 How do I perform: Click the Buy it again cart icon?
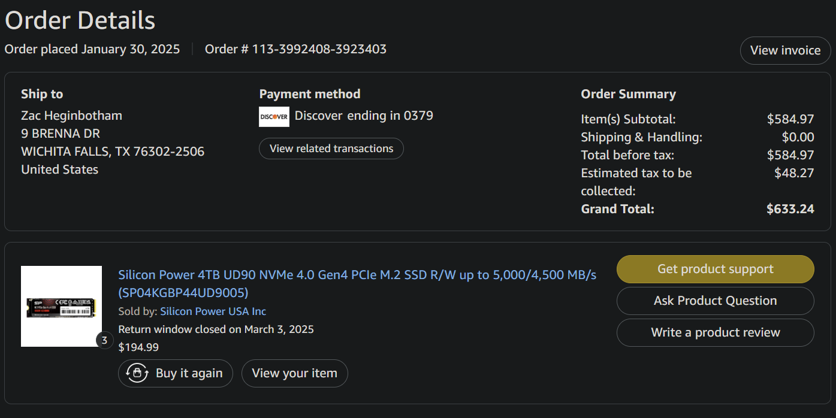coord(137,373)
